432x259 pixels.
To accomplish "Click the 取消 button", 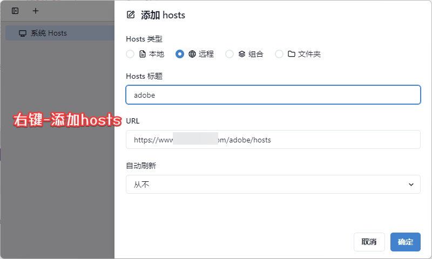I will click(x=369, y=242).
